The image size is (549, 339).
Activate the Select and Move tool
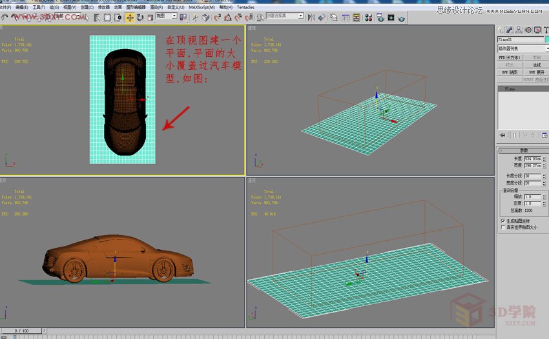[130, 17]
